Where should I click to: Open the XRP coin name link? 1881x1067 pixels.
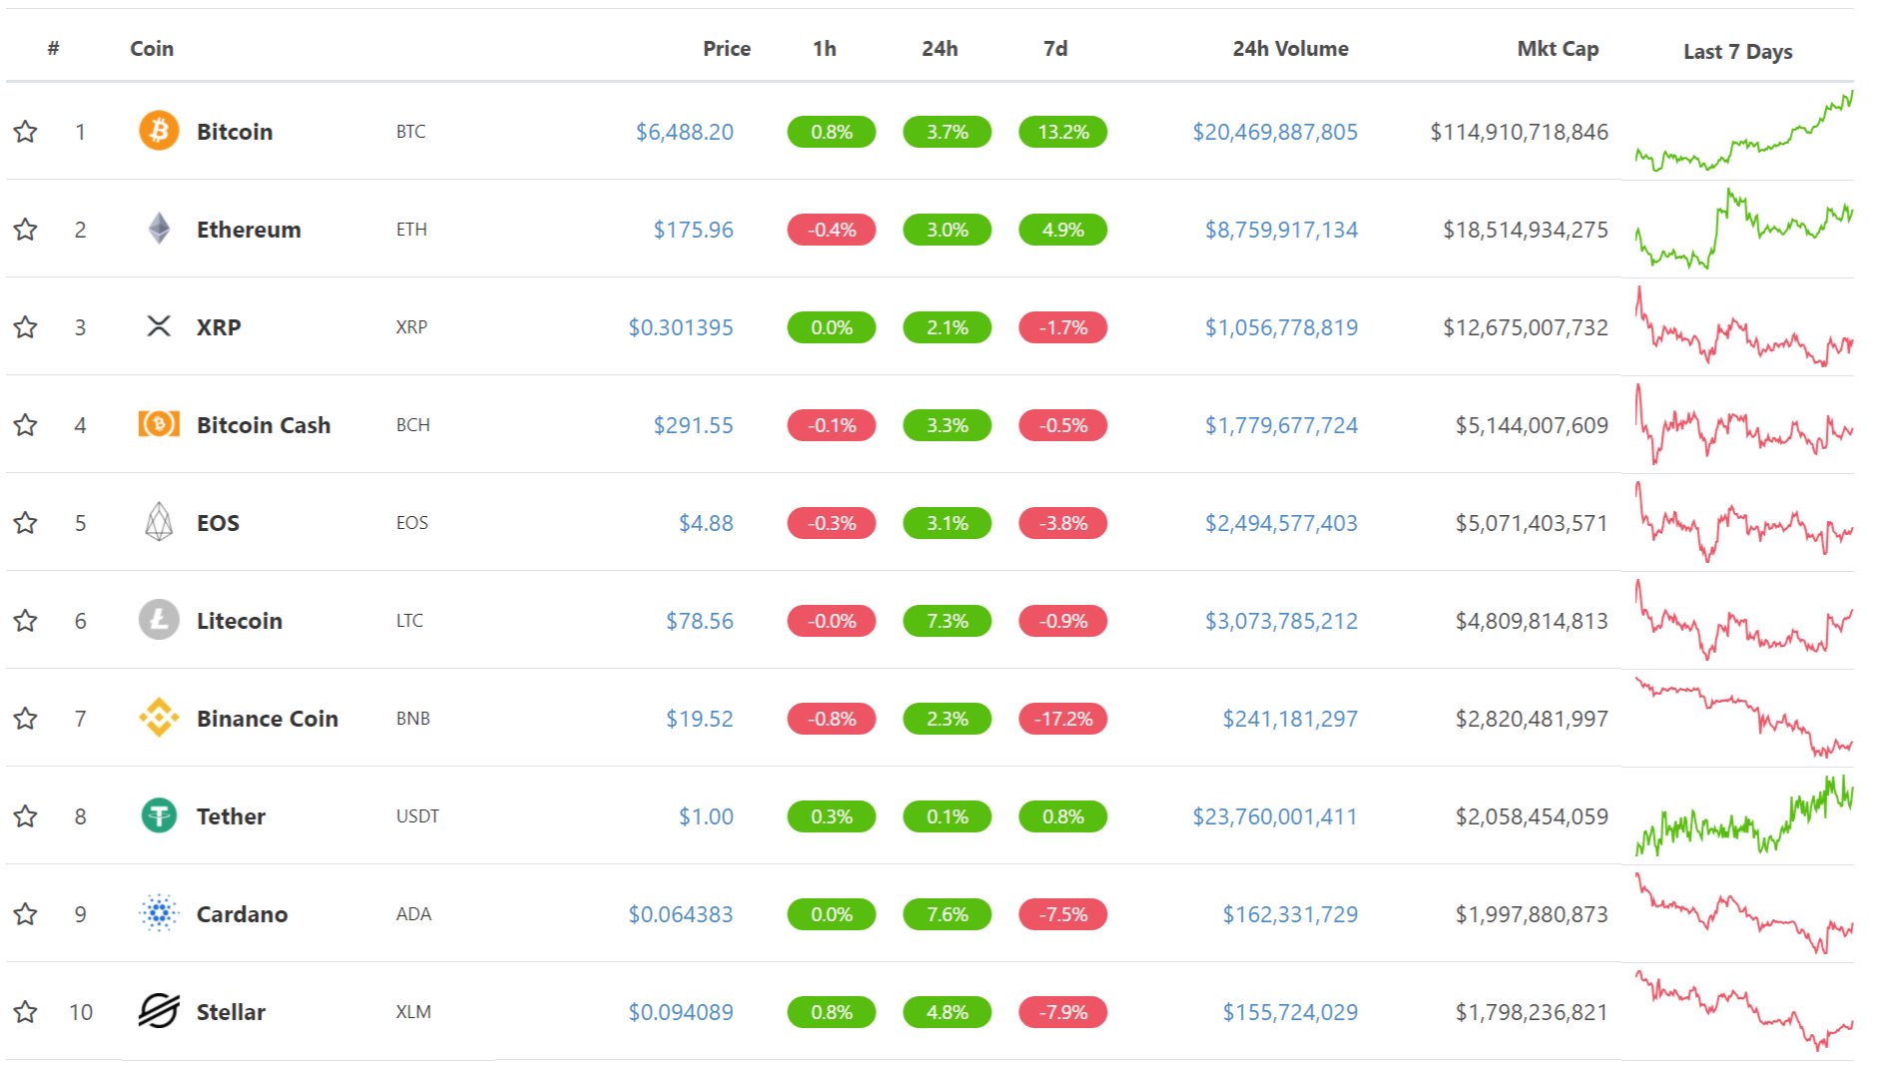point(219,327)
